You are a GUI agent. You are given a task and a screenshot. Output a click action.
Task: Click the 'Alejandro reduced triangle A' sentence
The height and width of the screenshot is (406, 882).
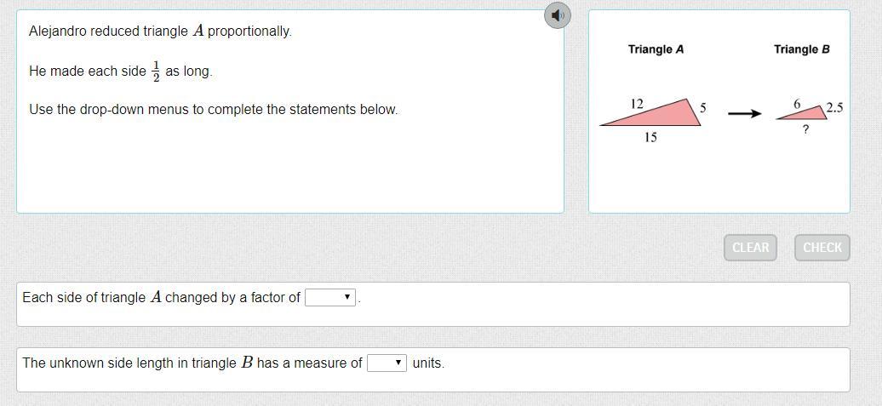click(160, 31)
